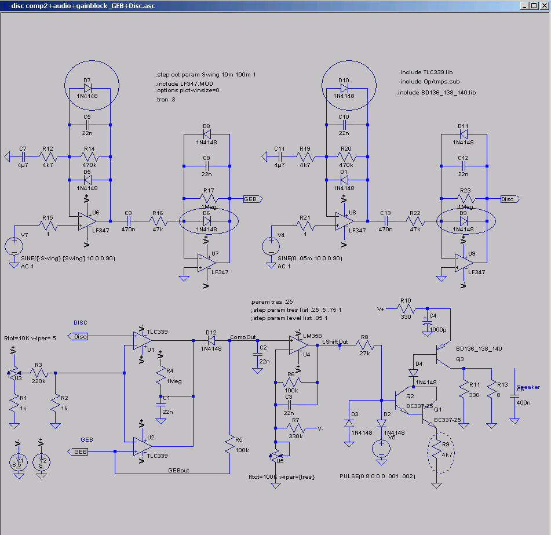
Task: Select the '.include BD136_138_140.lib' directive
Action: [436, 92]
